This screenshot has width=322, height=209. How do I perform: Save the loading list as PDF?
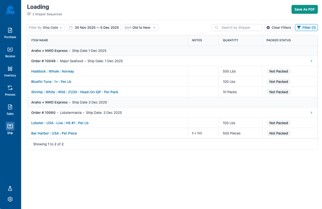[x=305, y=10]
